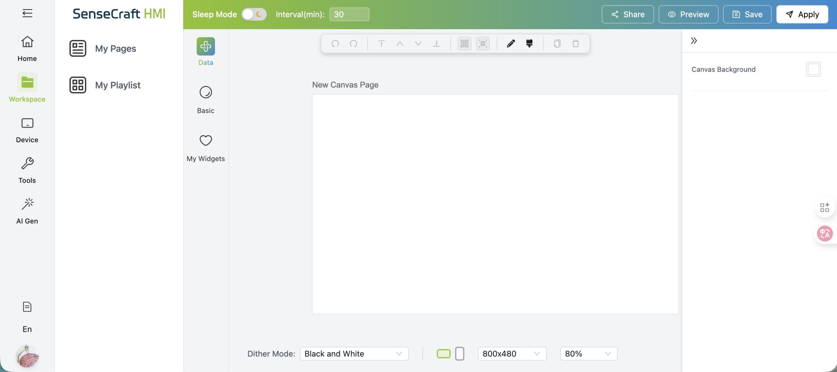Click the Apply button
Viewport: 837px width, 372px height.
pyautogui.click(x=802, y=14)
